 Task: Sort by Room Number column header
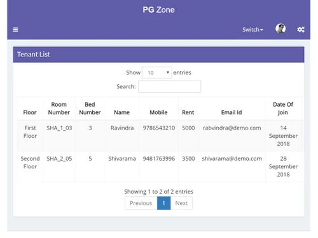coord(59,109)
